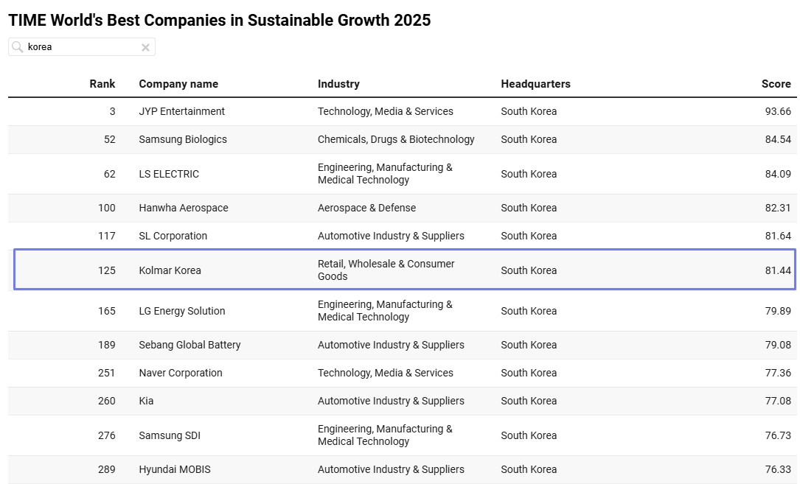
Task: Click the search magnifier icon
Action: 18,47
